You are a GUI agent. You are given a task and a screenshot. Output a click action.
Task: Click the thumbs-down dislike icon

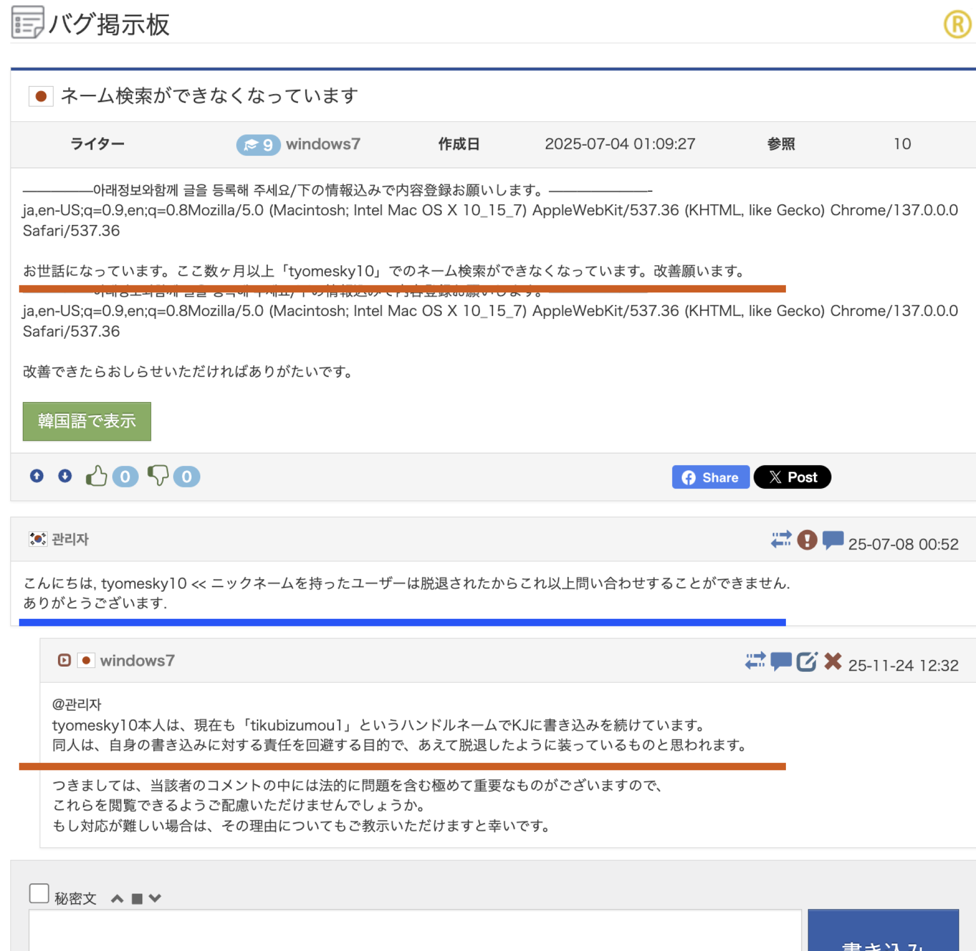[x=158, y=476]
